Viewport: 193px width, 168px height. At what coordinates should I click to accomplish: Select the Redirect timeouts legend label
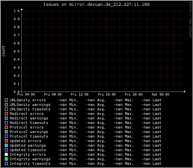(x=29, y=123)
